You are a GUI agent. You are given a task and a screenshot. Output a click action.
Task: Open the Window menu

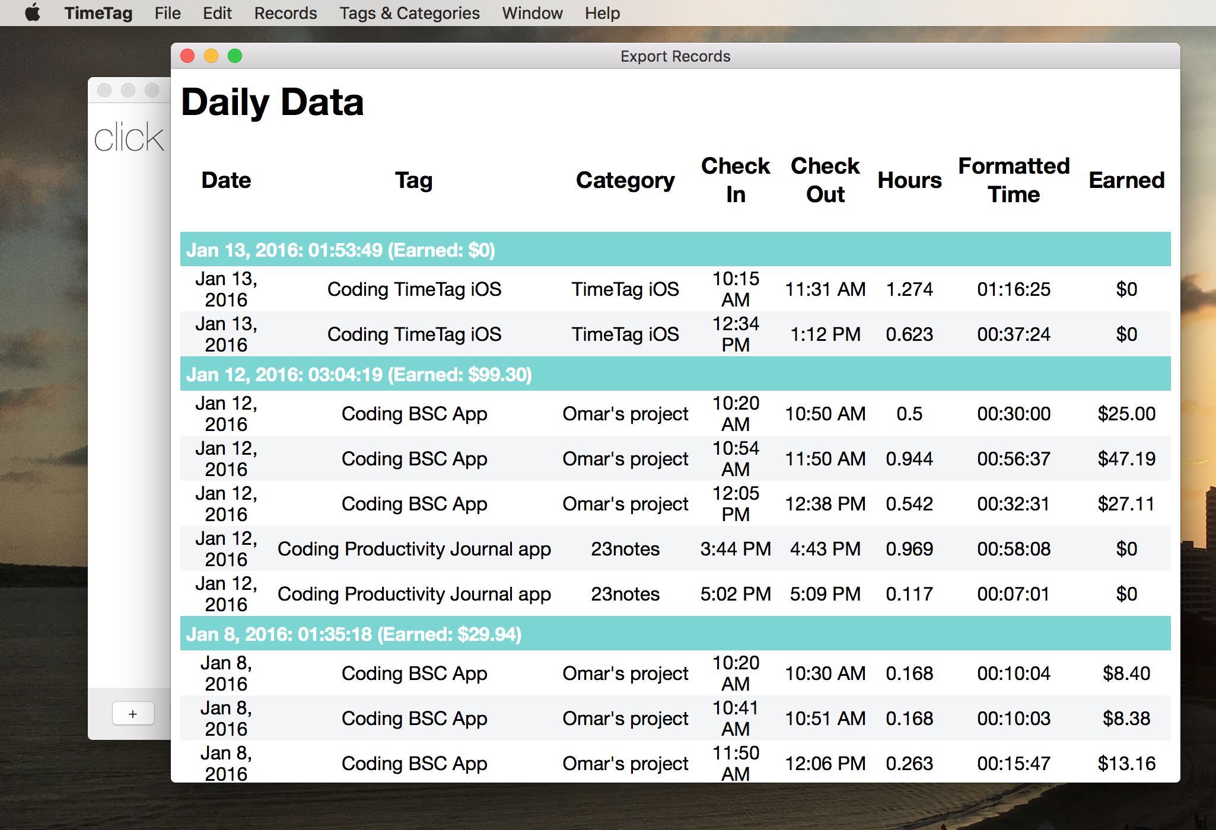click(x=532, y=13)
